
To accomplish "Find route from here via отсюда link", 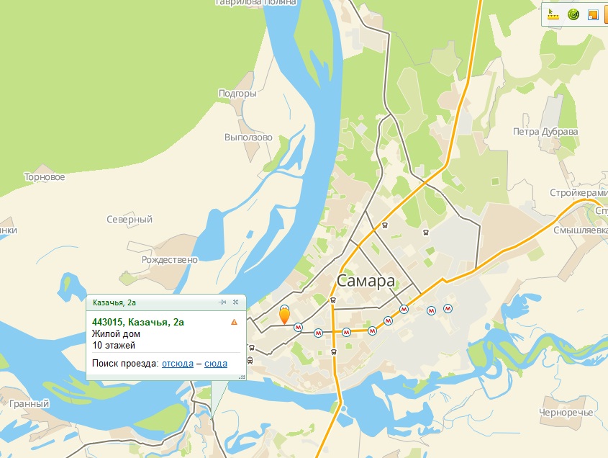I will (x=178, y=364).
